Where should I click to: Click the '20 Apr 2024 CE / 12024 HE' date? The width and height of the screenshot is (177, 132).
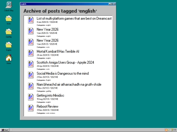[x=48, y=66]
